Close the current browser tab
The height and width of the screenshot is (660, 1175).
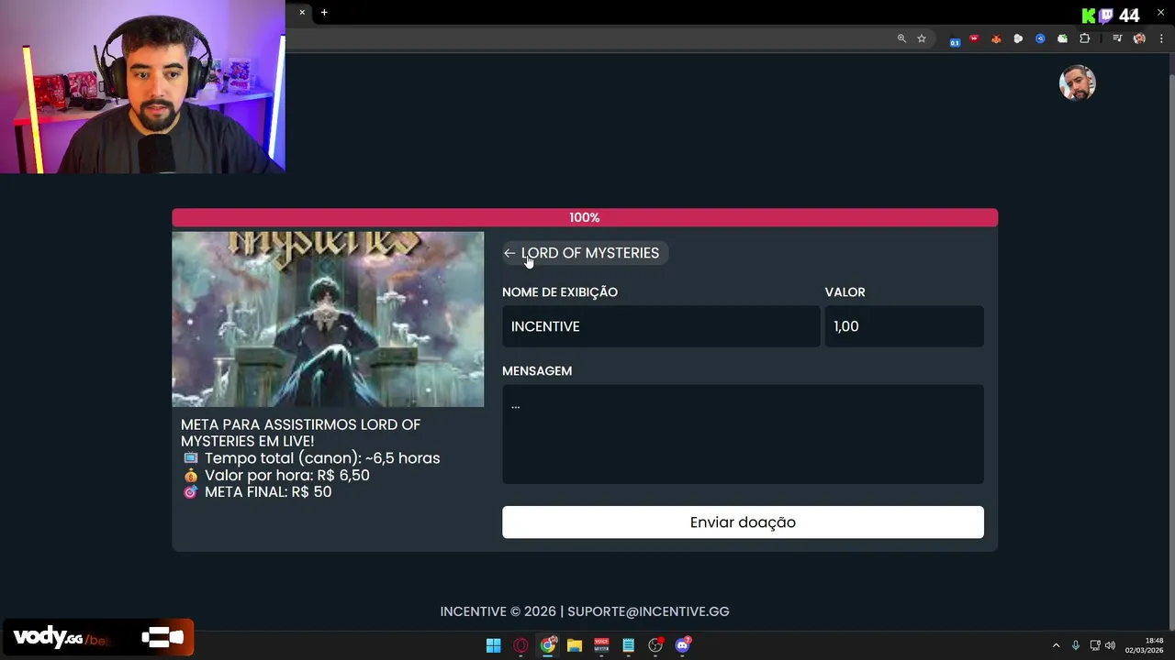(x=302, y=13)
